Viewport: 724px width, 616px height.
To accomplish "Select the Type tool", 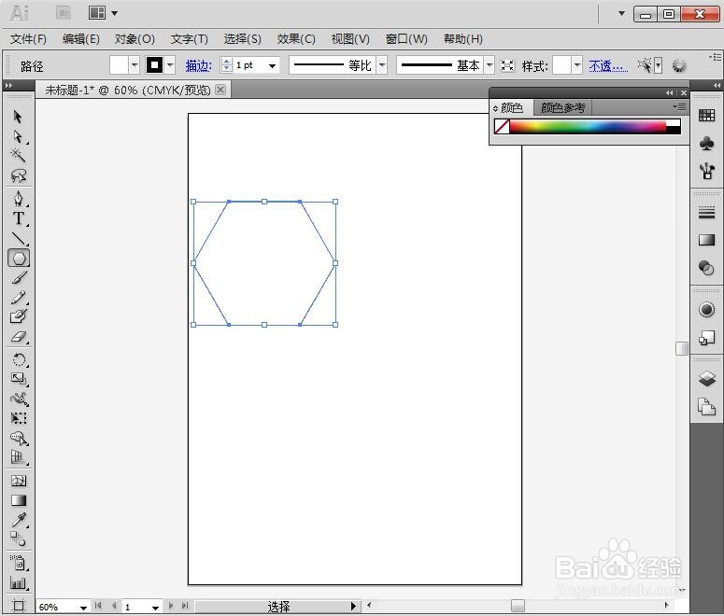I will (19, 218).
